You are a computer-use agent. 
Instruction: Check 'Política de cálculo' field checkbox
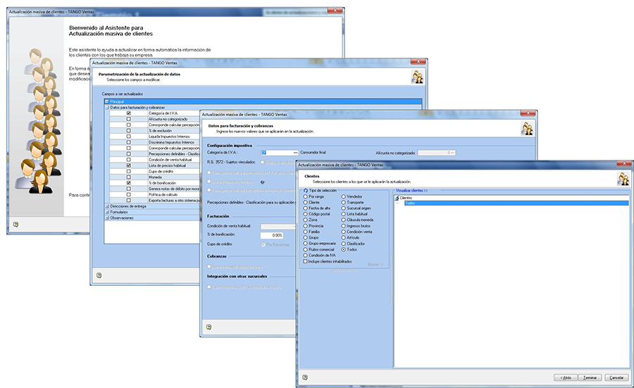[x=129, y=194]
